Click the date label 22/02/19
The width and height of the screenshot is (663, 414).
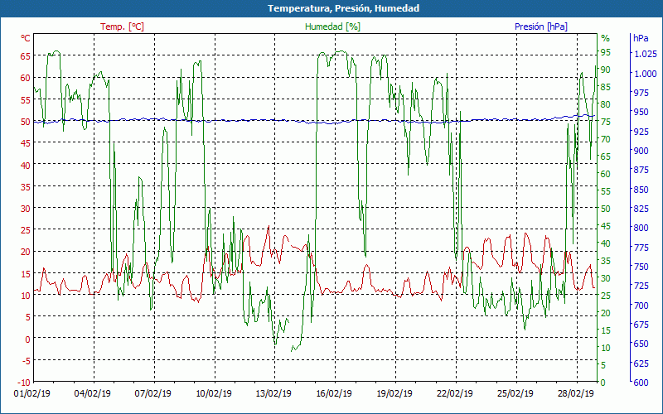(455, 393)
